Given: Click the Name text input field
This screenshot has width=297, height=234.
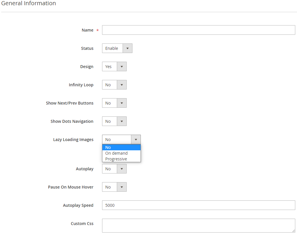Looking at the screenshot, I should [x=198, y=30].
